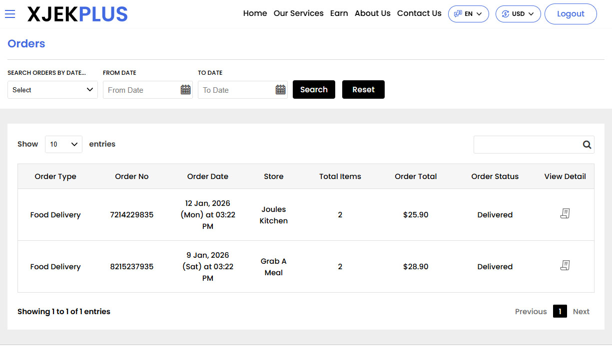Image resolution: width=612 pixels, height=360 pixels.
Task: Click inside the table search input field
Action: tap(525, 145)
